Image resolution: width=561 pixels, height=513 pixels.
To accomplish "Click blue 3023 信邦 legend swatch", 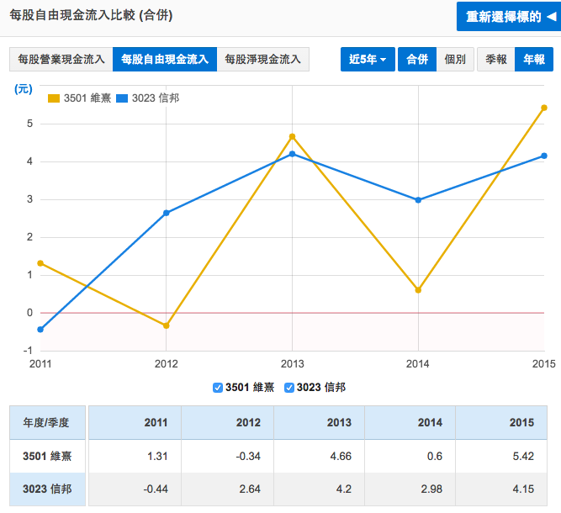I will 121,98.
